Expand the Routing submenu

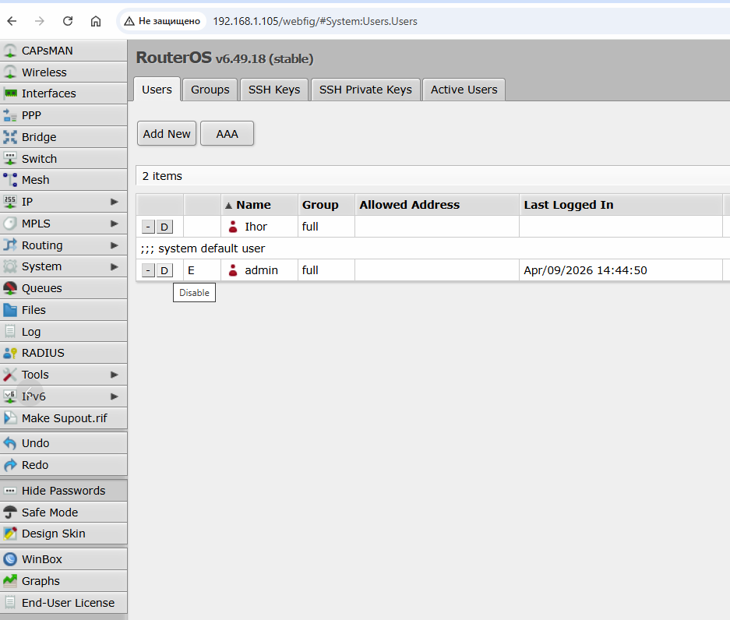tap(114, 245)
